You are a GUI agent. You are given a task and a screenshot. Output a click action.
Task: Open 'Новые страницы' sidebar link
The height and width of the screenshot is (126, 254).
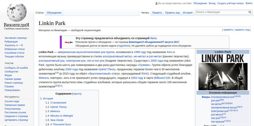14,83
